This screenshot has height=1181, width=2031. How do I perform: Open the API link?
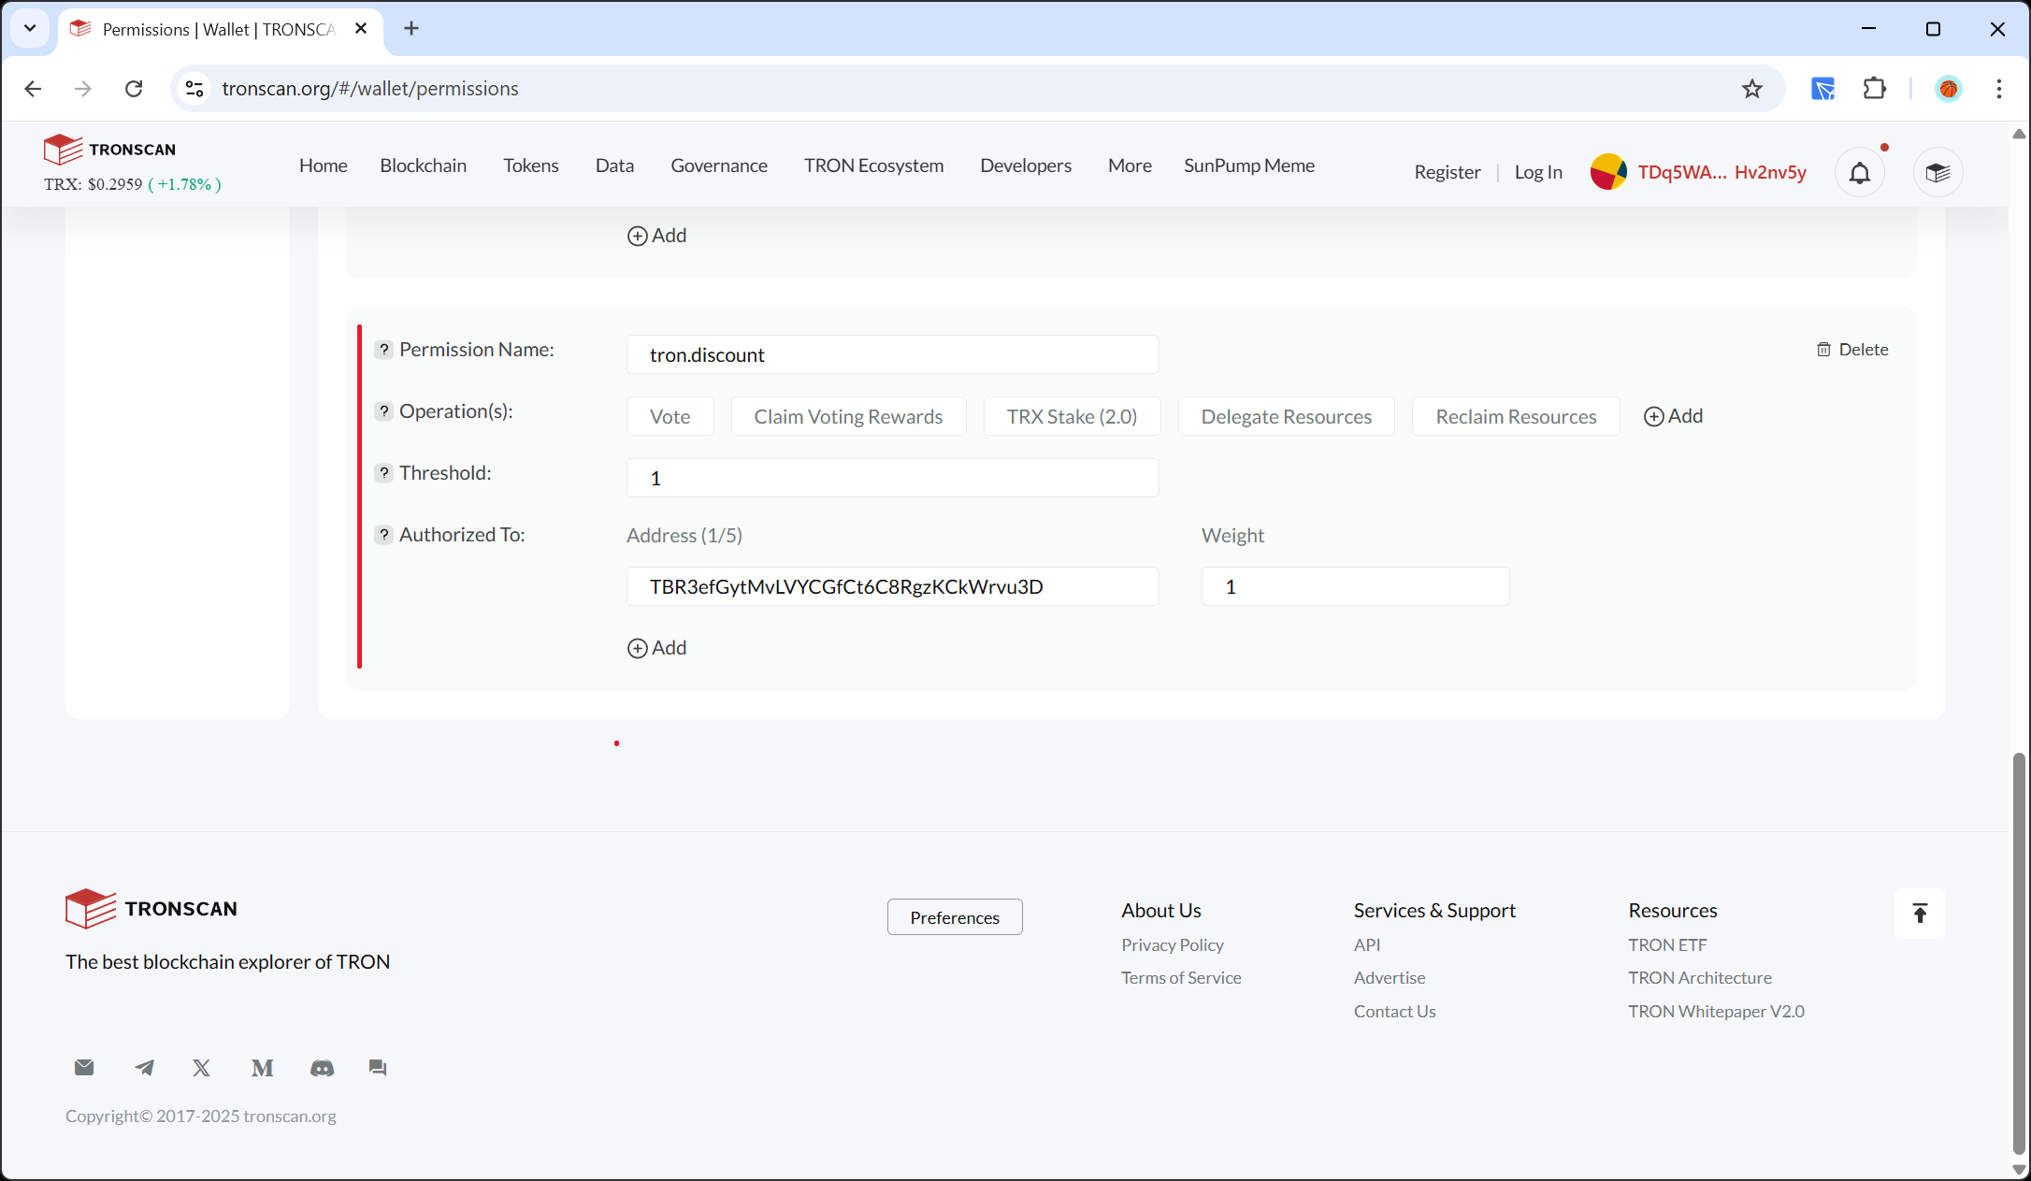pos(1367,945)
